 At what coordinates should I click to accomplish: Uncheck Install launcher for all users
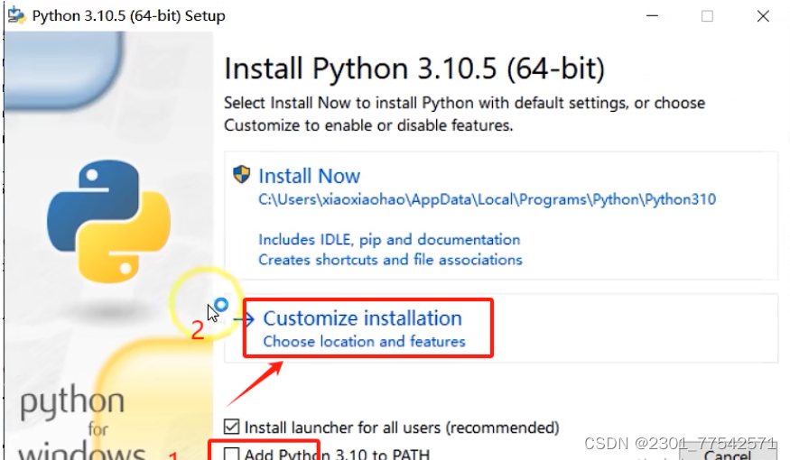click(x=231, y=427)
